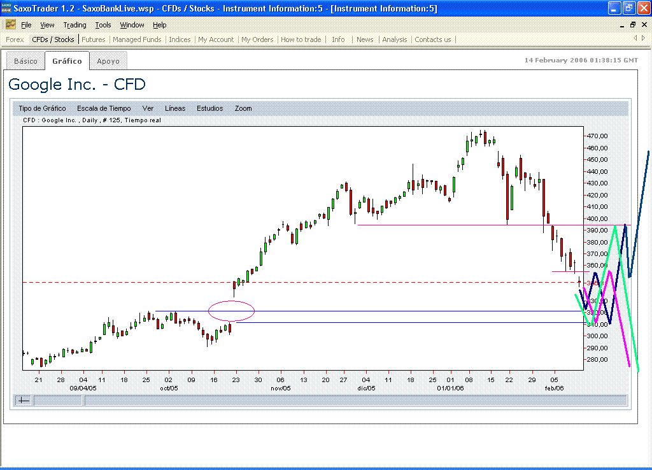Click the 01/01/06 date axis label
652x470 pixels.
[x=450, y=388]
